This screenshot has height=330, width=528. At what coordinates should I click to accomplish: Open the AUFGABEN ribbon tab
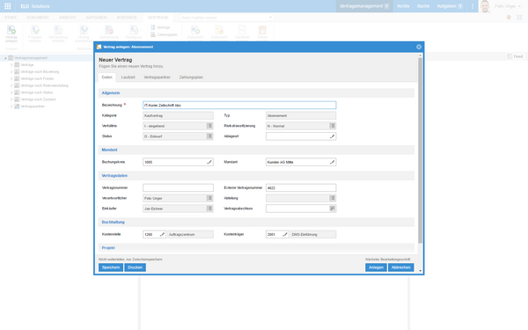coord(96,18)
